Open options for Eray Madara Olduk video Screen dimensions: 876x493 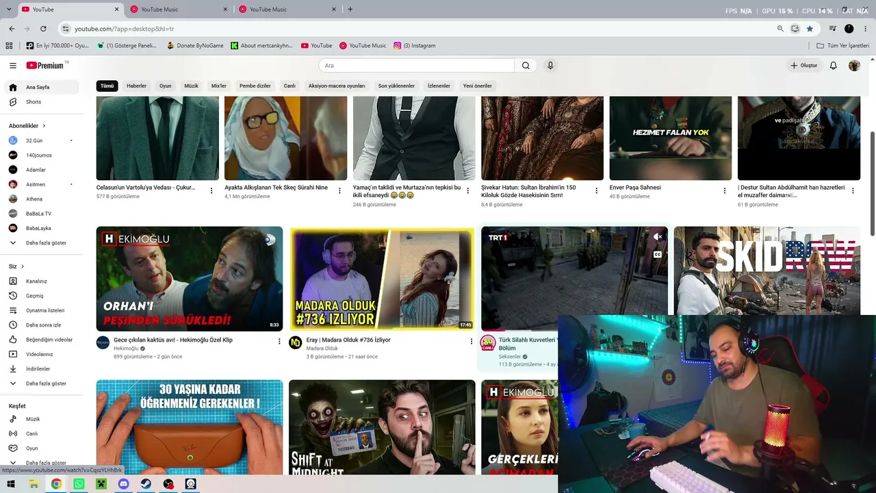point(471,341)
